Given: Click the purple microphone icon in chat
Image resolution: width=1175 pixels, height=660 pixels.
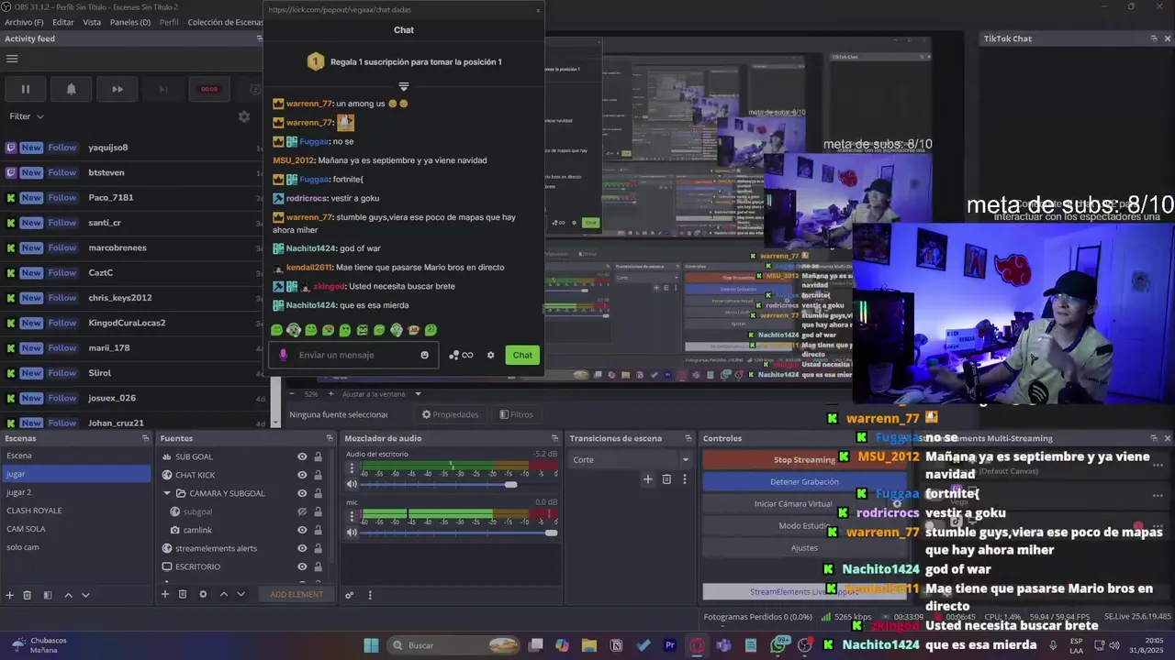Looking at the screenshot, I should point(283,355).
